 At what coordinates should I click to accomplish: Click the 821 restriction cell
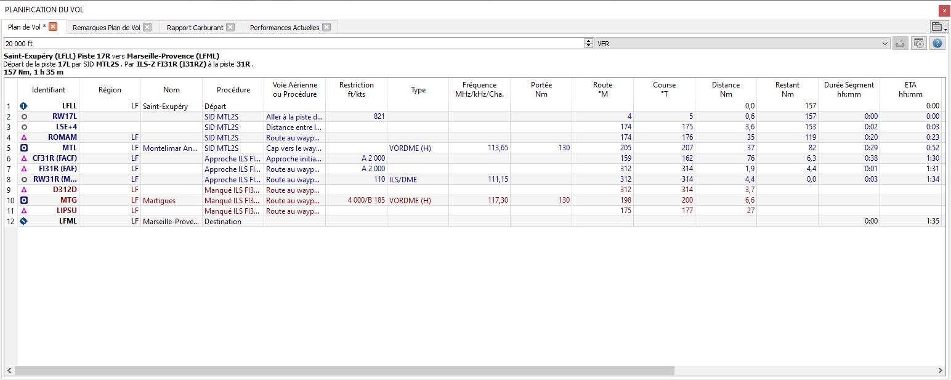pyautogui.click(x=357, y=116)
